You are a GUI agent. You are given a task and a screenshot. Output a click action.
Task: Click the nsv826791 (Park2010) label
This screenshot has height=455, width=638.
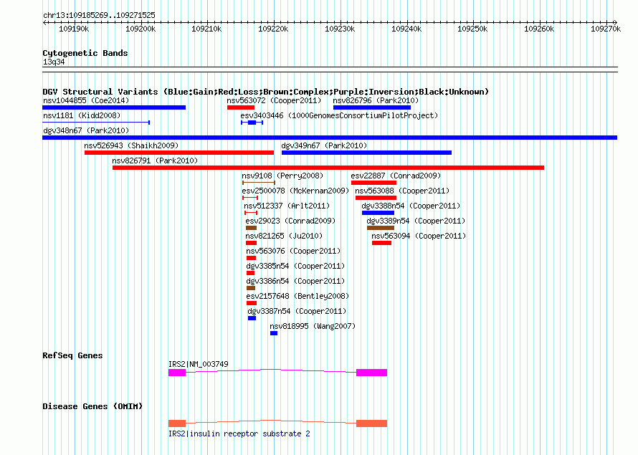click(x=155, y=161)
